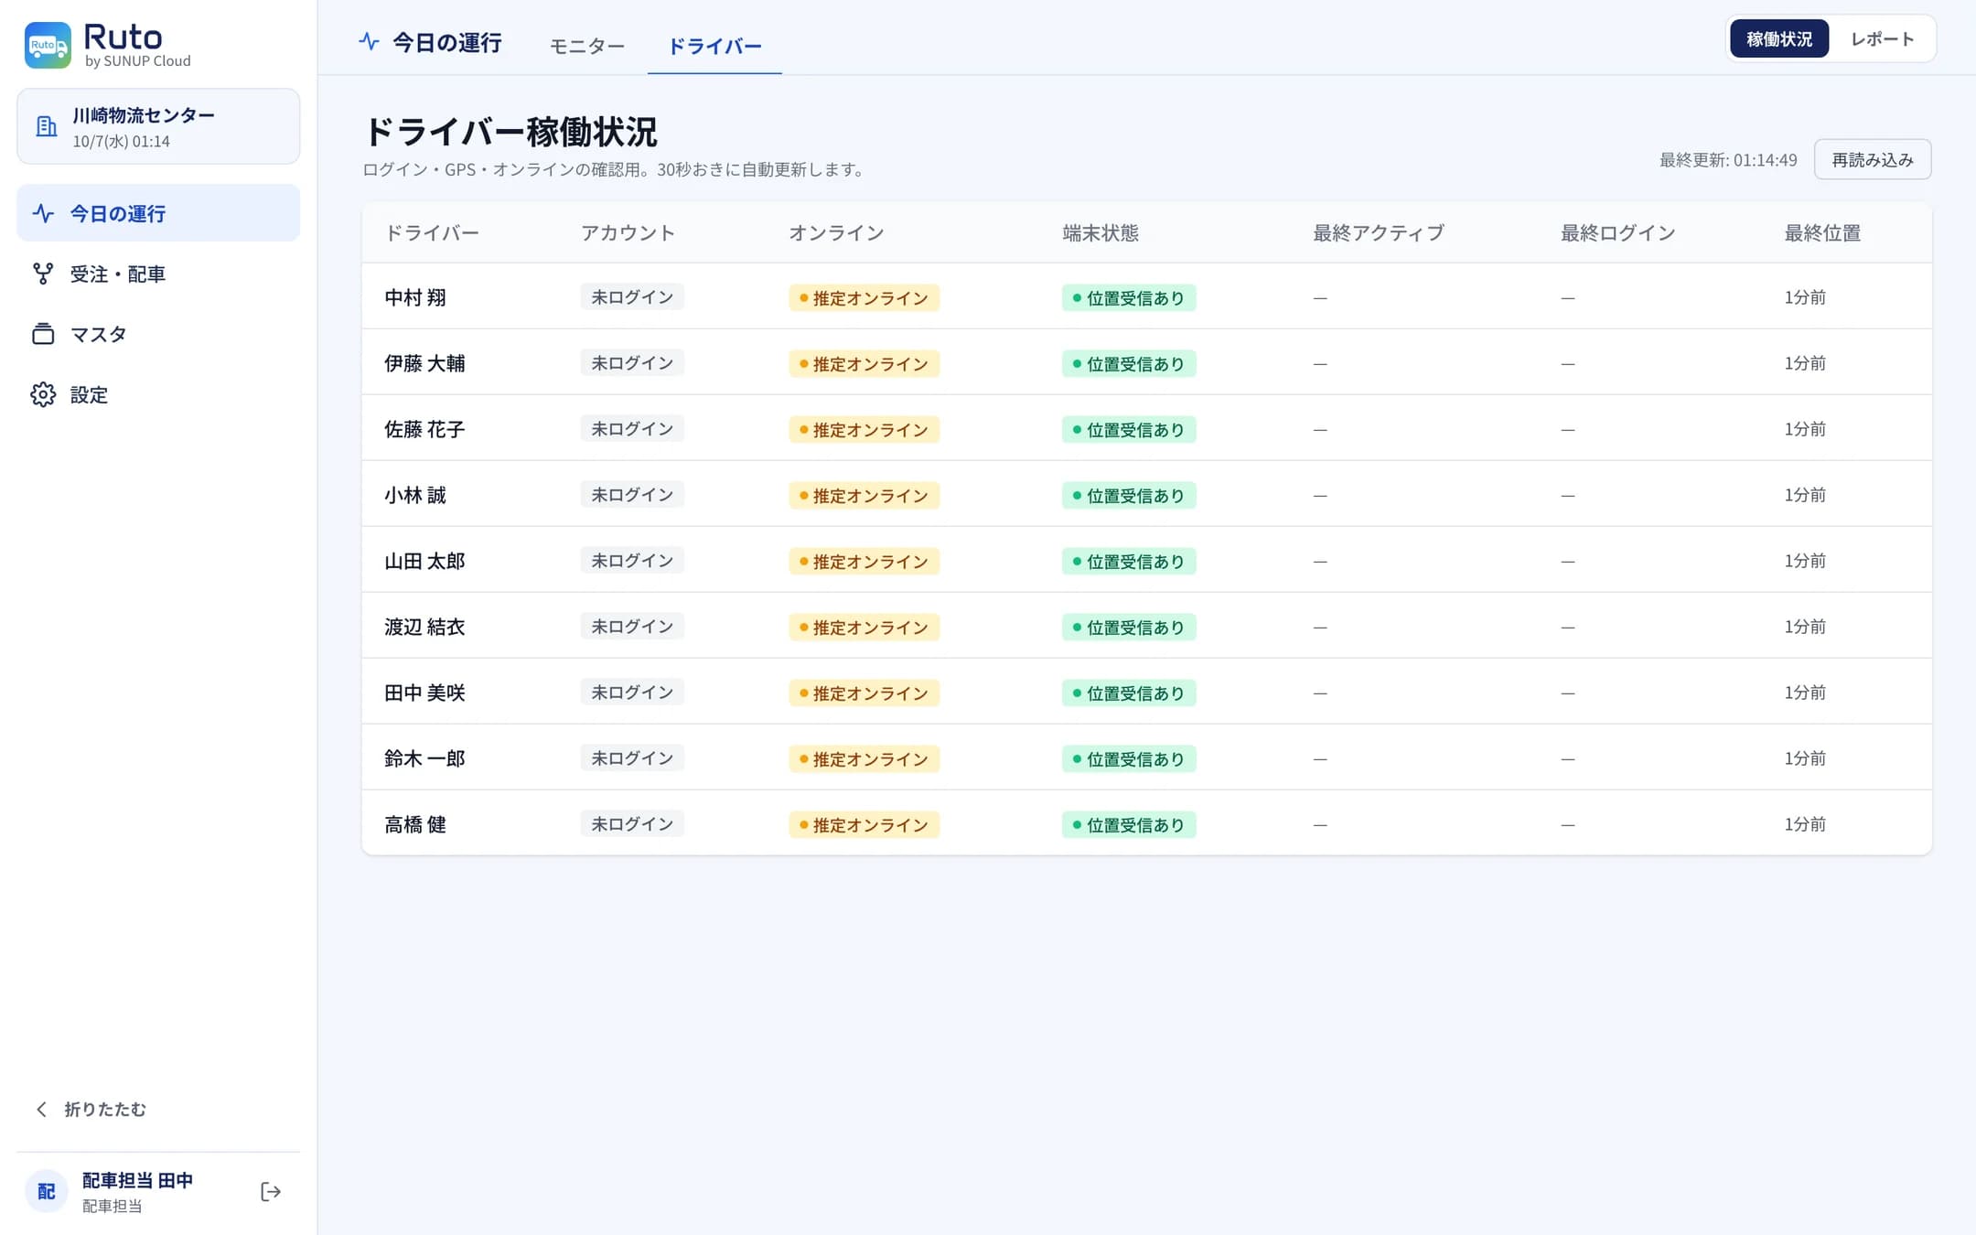This screenshot has width=1976, height=1235.
Task: Click driver name 鈴木 一郎
Action: (x=424, y=758)
